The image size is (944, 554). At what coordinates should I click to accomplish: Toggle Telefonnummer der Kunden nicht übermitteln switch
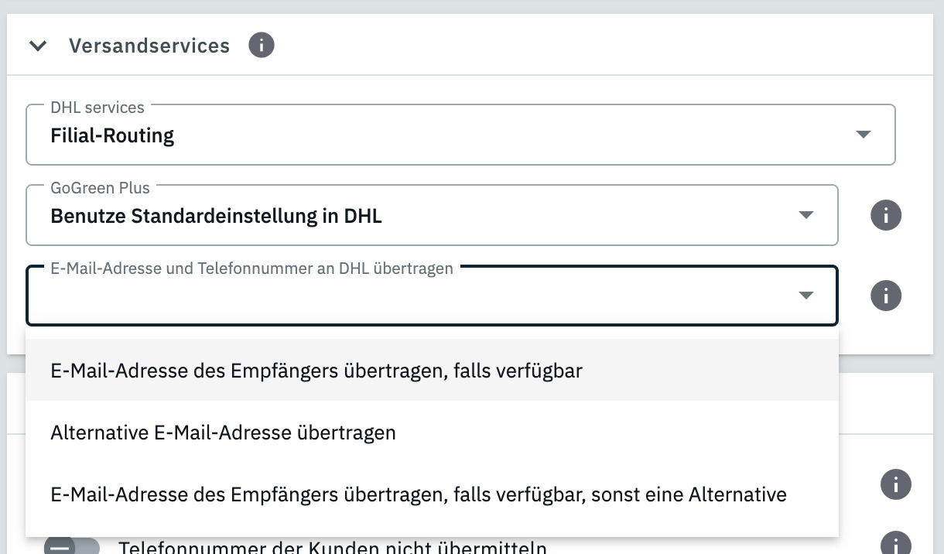(71, 547)
